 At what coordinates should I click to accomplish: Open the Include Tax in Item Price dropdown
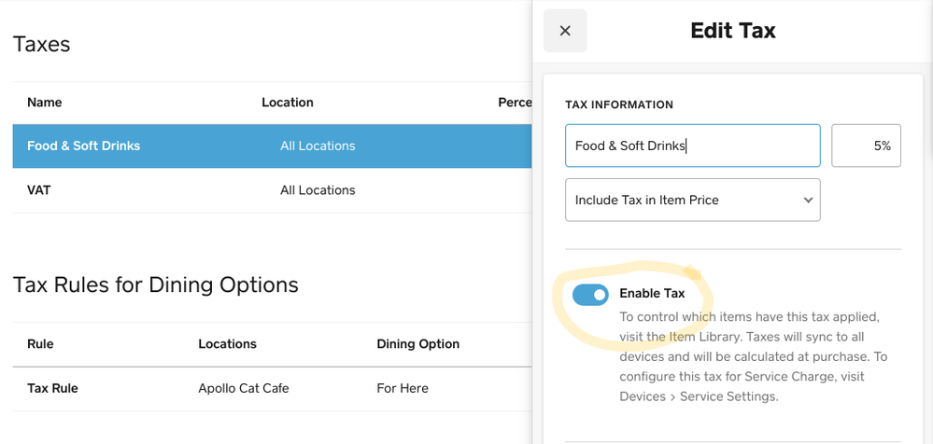pyautogui.click(x=691, y=200)
